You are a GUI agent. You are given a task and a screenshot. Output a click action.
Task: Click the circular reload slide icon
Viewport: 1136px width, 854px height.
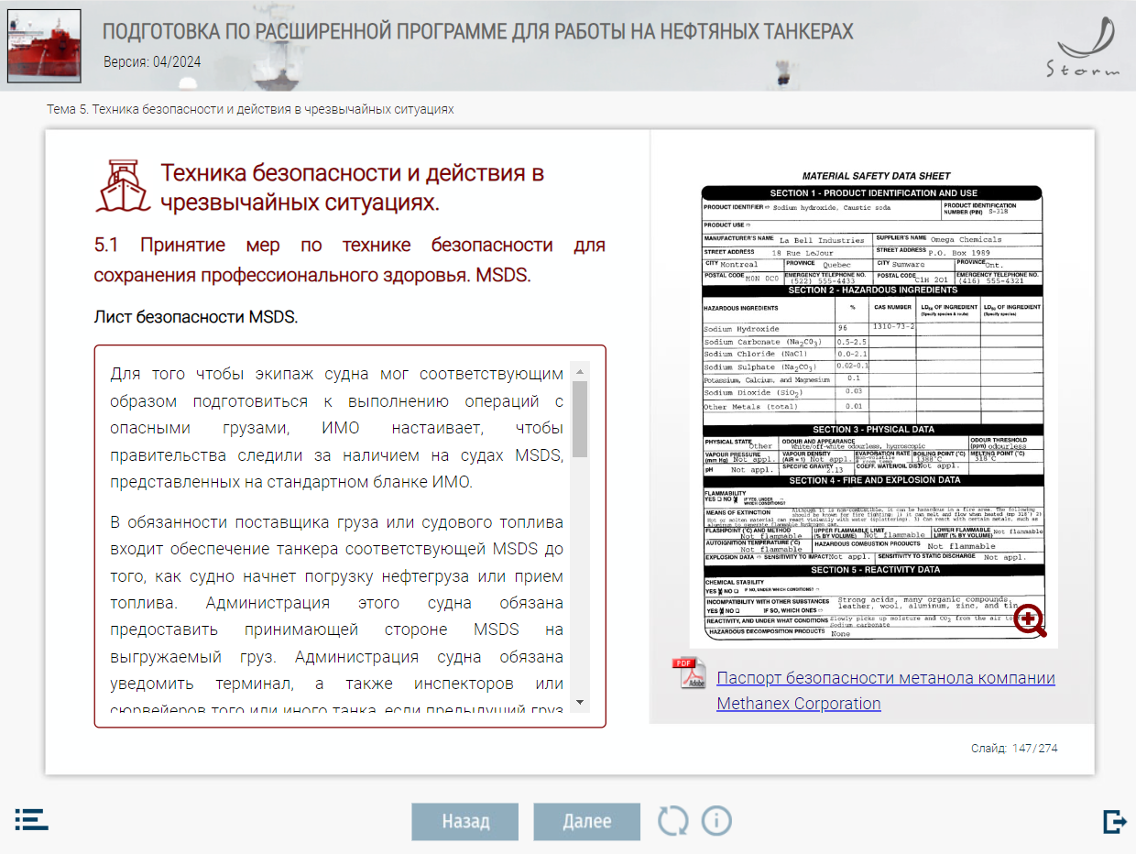(x=672, y=820)
